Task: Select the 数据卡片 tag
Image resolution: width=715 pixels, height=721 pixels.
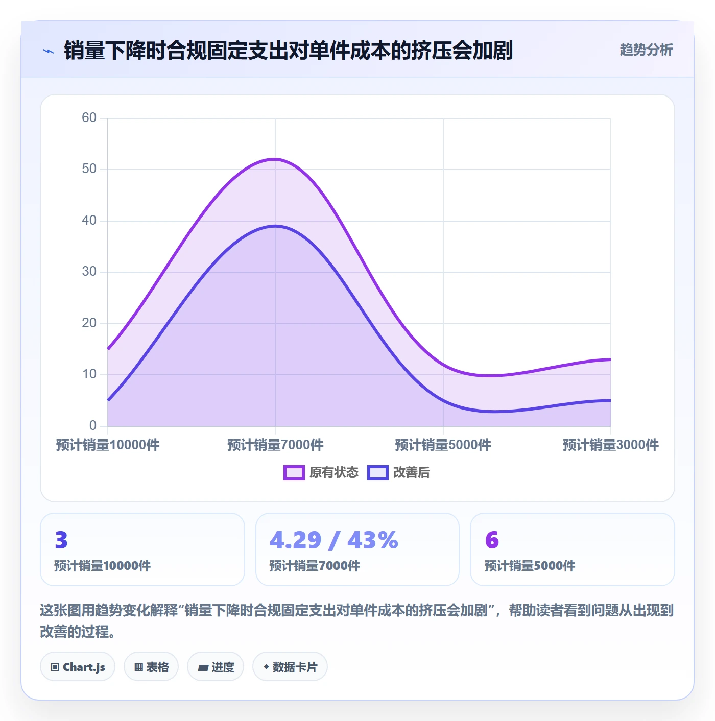Action: 290,667
